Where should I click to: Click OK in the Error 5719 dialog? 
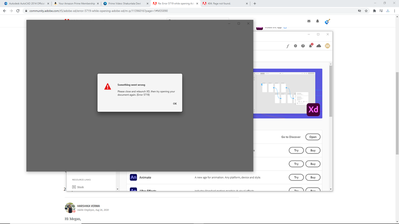175,104
